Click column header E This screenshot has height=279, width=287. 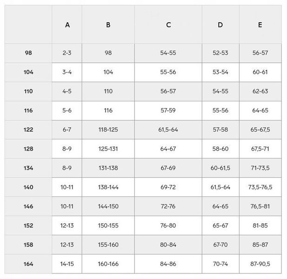(x=260, y=25)
